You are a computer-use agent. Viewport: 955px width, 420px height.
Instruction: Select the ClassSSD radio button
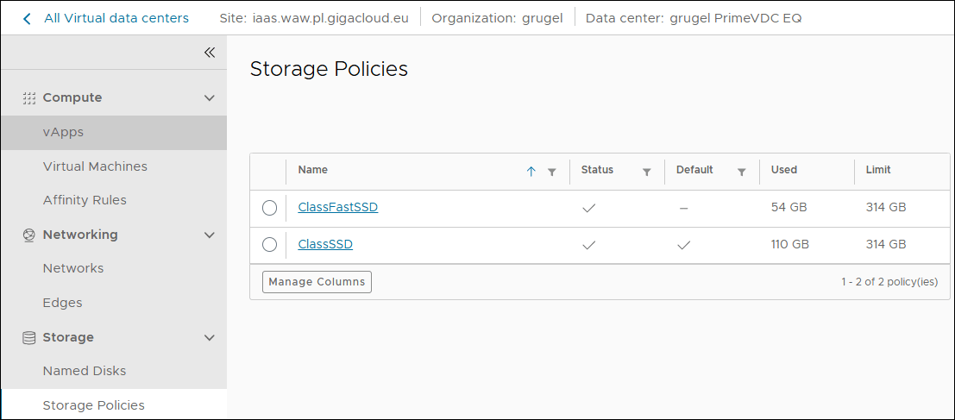(x=269, y=245)
